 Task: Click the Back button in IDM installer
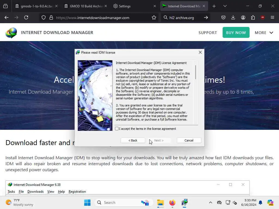click(133, 140)
